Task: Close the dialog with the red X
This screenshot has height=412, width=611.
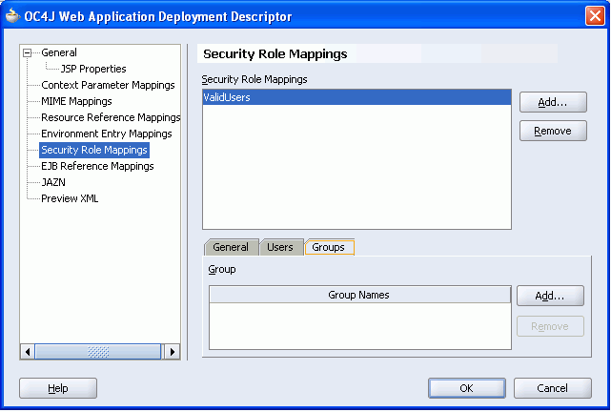Action: [595, 16]
